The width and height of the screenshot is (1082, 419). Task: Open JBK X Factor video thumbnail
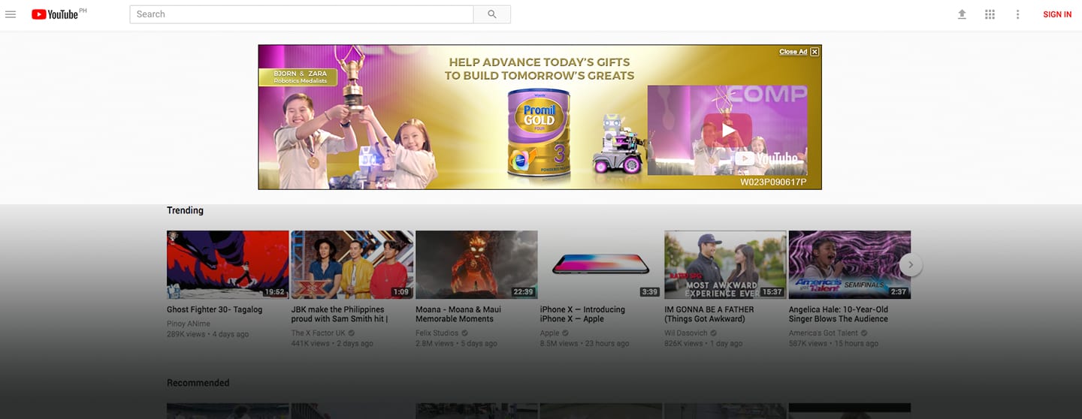(352, 264)
